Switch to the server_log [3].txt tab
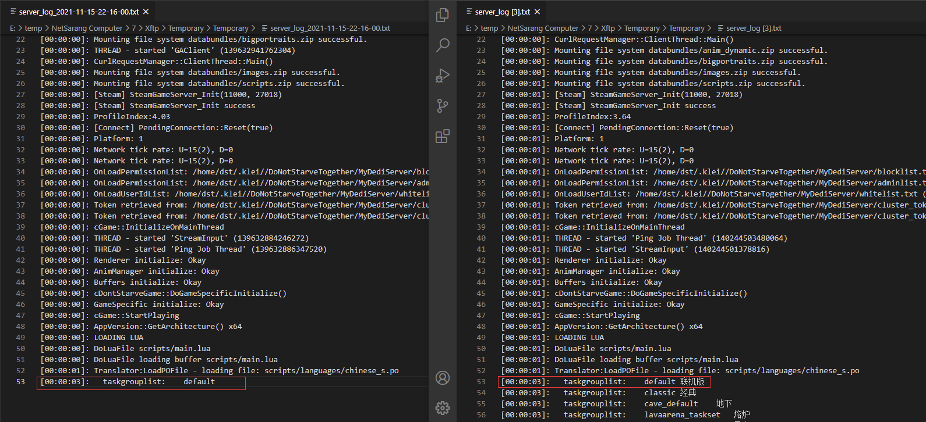The height and width of the screenshot is (422, 926). pyautogui.click(x=502, y=12)
